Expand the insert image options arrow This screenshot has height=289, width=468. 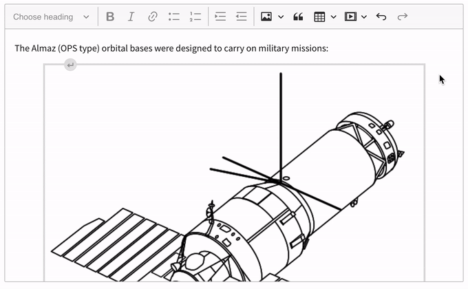click(x=281, y=17)
